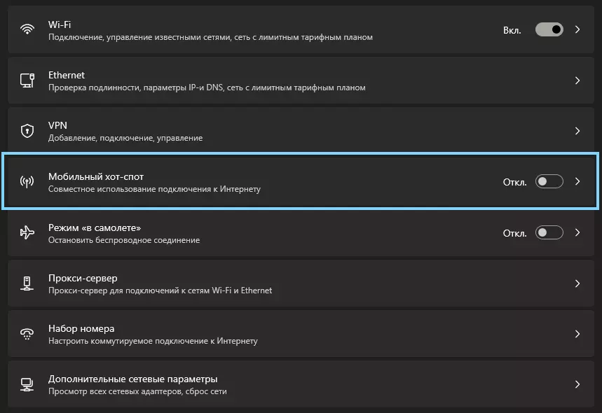The image size is (602, 413).
Task: Click the Мобильный хот-спот title text
Action: [x=96, y=176]
